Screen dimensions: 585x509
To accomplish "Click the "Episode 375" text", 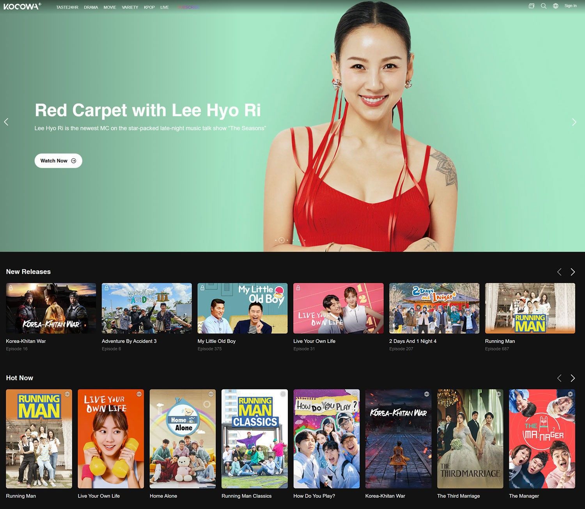I will click(x=209, y=349).
